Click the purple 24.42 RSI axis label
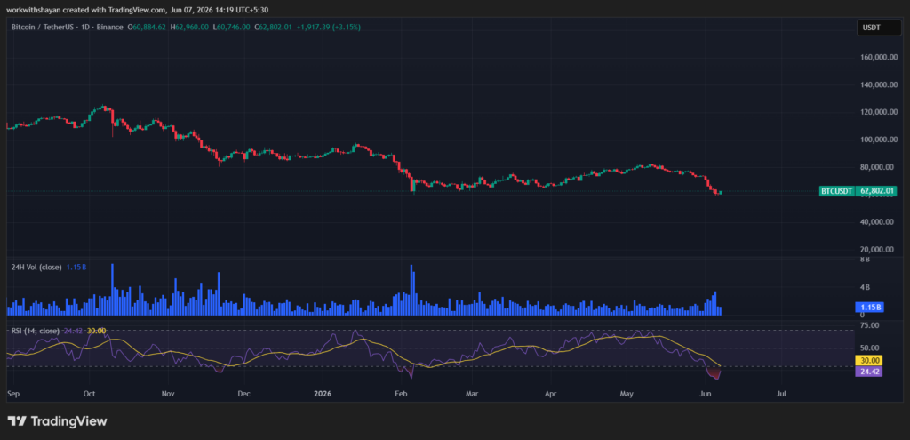 (869, 371)
